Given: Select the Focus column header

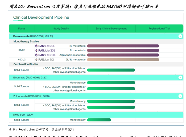Looking at the screenshot, I should (22, 29).
